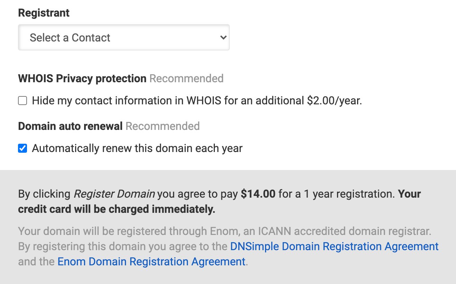This screenshot has height=284, width=456.
Task: Click the WHOIS Privacy protection heading
Action: tap(82, 78)
